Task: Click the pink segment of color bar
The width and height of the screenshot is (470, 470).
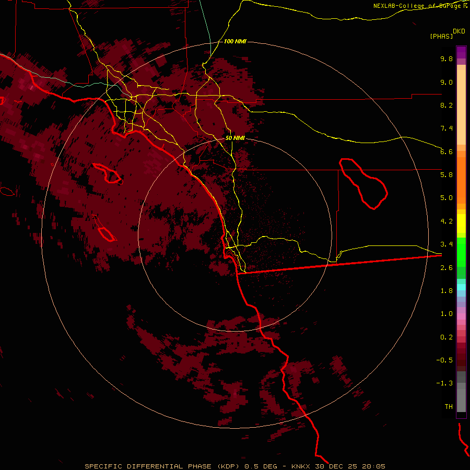Action: click(461, 316)
